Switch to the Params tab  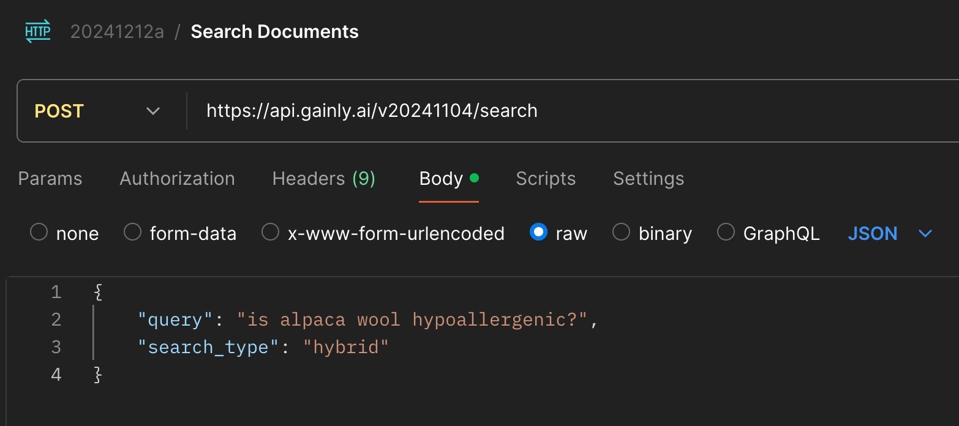50,179
